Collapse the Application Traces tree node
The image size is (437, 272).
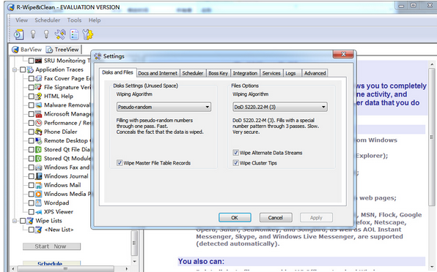15,69
